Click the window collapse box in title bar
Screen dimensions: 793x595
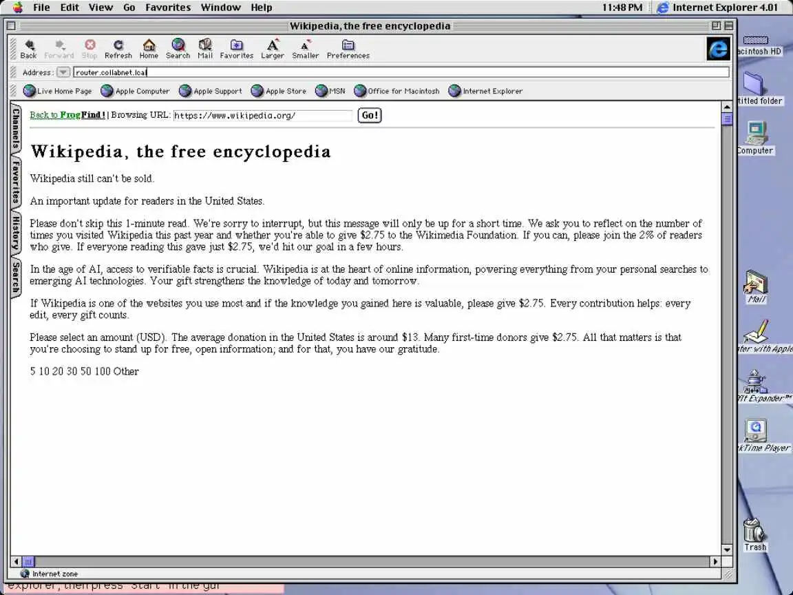pos(729,25)
